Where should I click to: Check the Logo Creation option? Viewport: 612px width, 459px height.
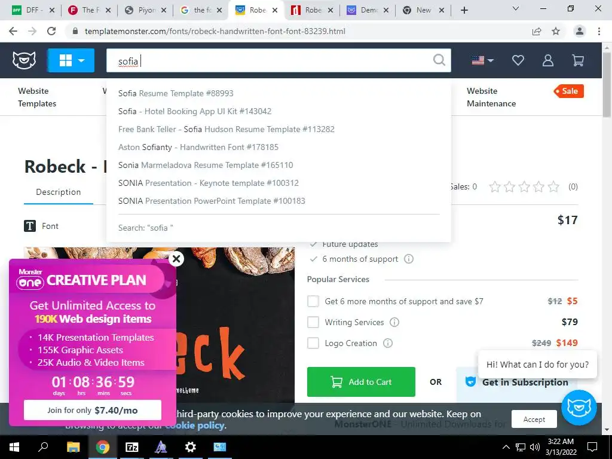[313, 343]
